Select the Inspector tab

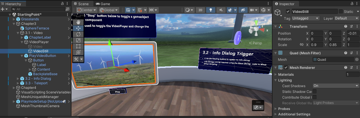point(285,4)
